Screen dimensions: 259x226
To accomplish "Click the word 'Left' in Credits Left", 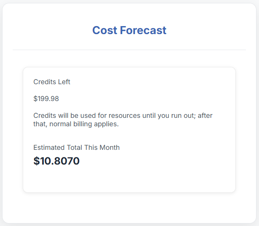I will pyautogui.click(x=65, y=82).
